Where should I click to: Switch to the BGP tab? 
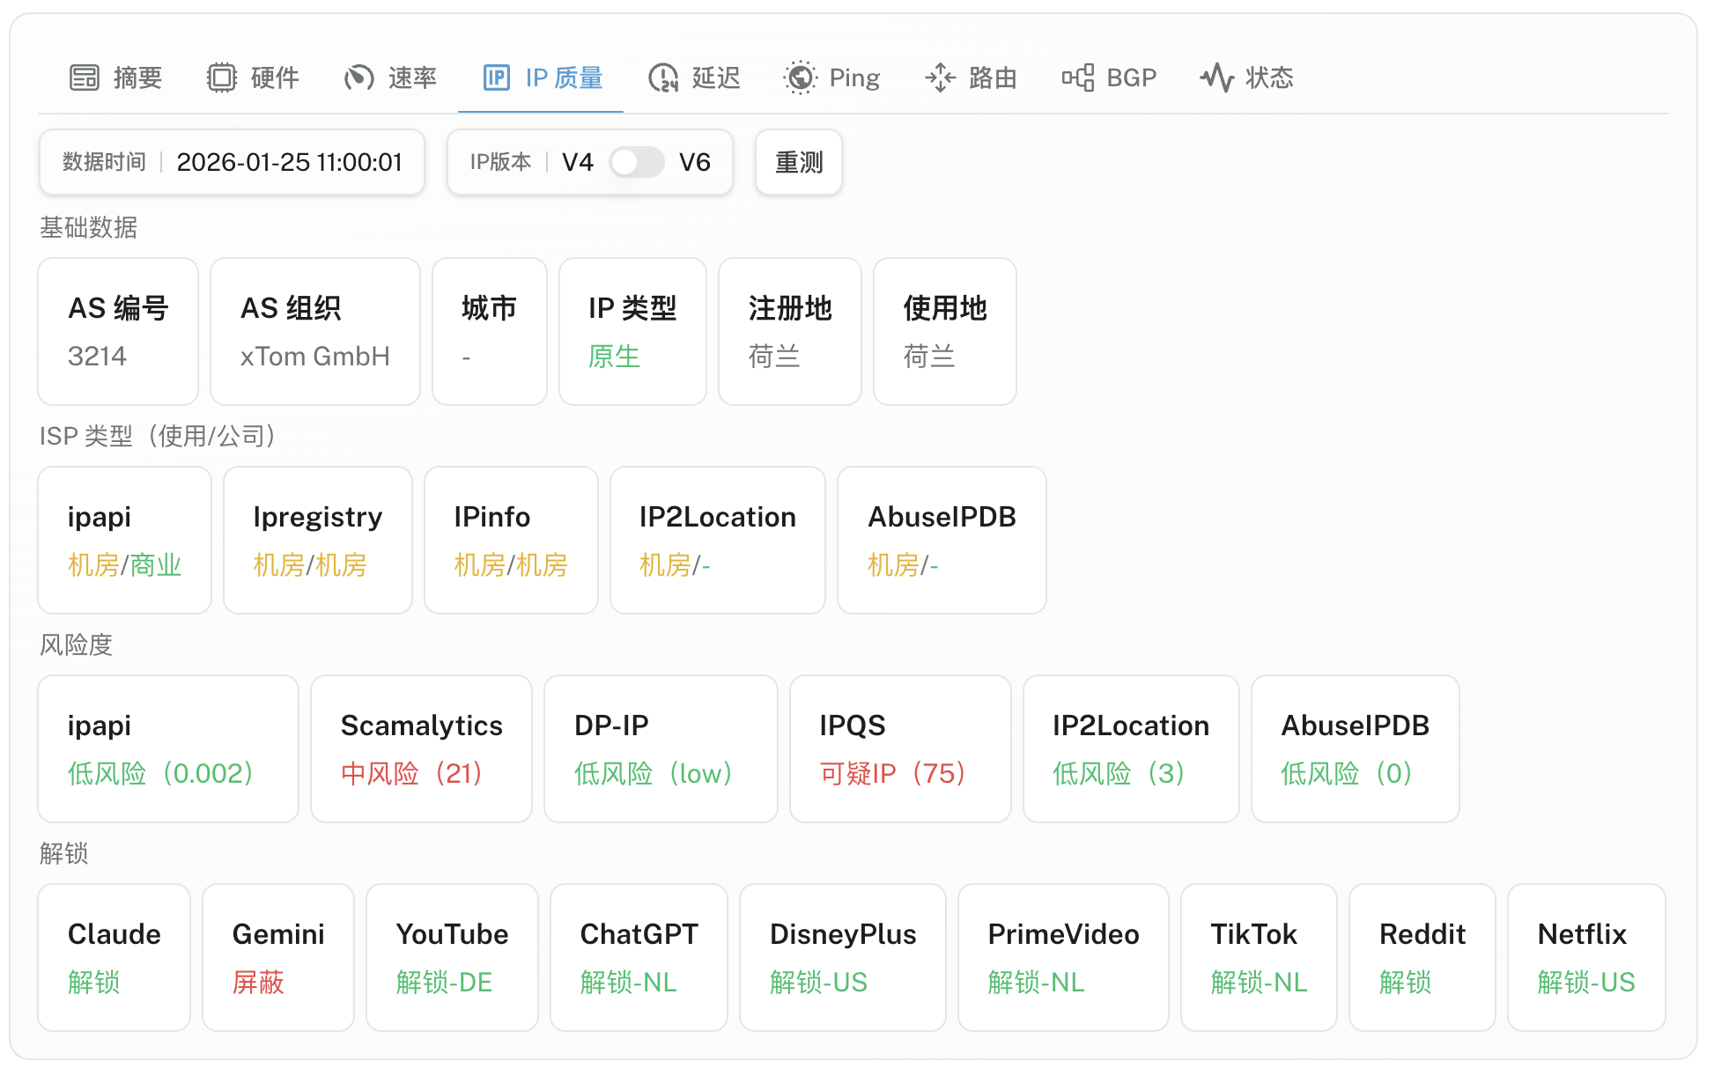[1130, 77]
